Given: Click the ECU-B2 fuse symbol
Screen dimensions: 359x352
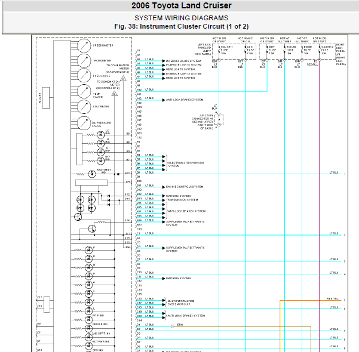Looking at the screenshot, I should (284, 50).
